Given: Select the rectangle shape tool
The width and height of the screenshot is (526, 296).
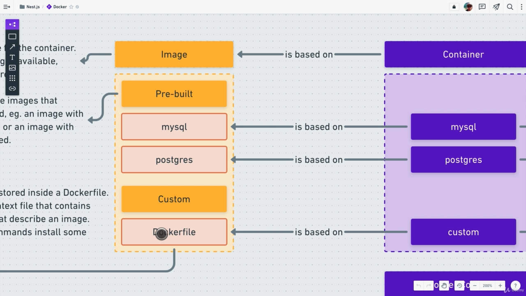Looking at the screenshot, I should 12,37.
